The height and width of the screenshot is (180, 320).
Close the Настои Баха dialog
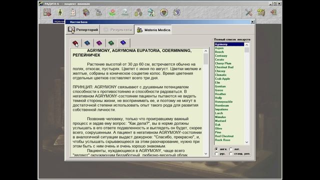252,21
